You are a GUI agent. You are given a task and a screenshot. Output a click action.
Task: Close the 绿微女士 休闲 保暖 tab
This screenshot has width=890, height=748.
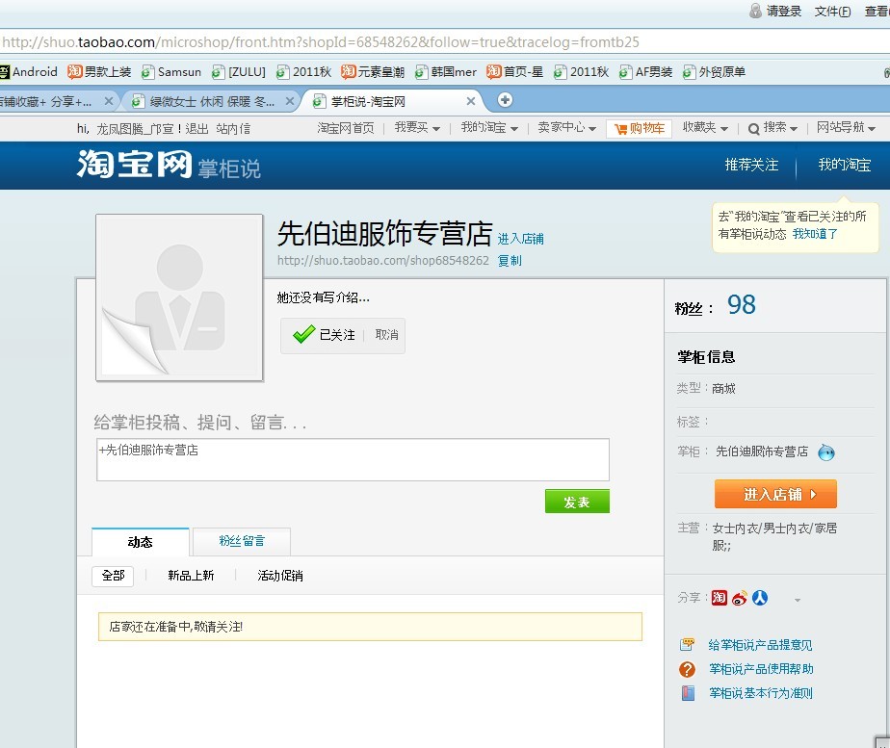(290, 101)
